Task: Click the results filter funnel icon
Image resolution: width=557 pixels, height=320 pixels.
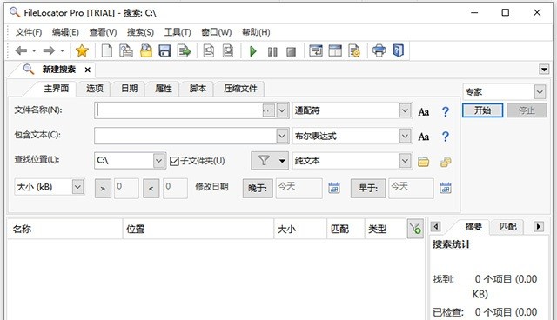Action: [415, 228]
